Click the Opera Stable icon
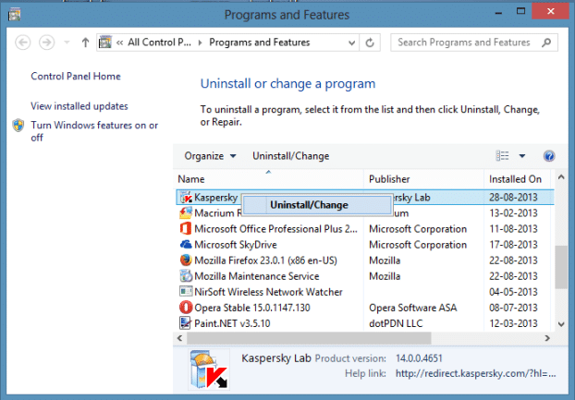The image size is (575, 400). 186,308
